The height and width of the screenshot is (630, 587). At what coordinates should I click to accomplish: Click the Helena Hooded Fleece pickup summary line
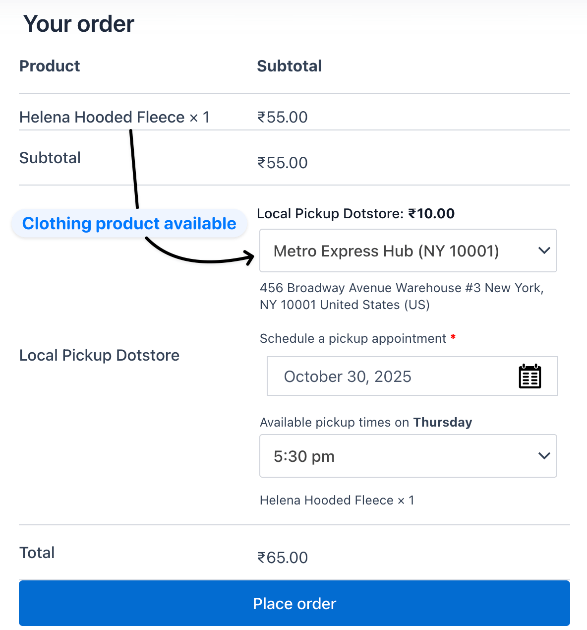(x=337, y=500)
